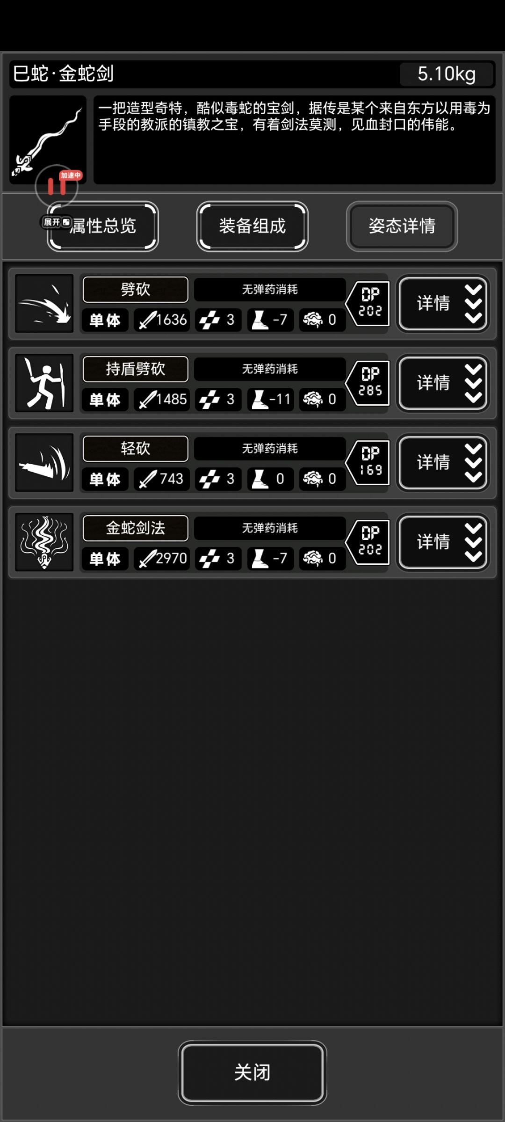Tap the 金蛇剑法 skill name label
The height and width of the screenshot is (1122, 505).
(136, 528)
